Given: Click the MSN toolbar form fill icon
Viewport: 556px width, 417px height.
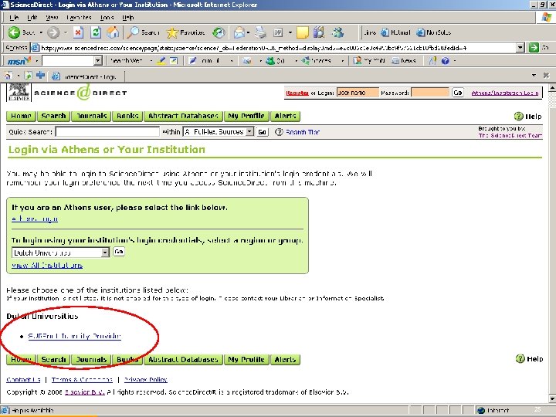Looking at the screenshot, I should pyautogui.click(x=192, y=61).
